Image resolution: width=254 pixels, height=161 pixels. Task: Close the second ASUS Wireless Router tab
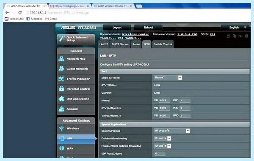click(x=131, y=6)
